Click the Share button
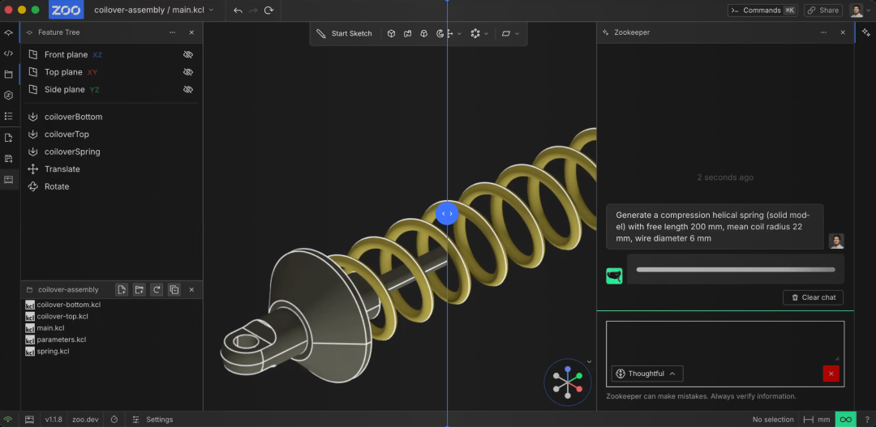The height and width of the screenshot is (427, 876). pyautogui.click(x=823, y=10)
